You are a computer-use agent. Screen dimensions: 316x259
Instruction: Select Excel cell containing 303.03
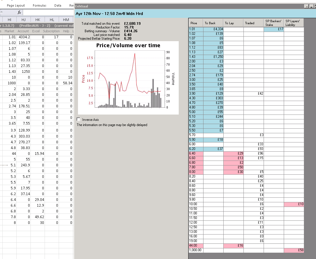tap(24, 136)
